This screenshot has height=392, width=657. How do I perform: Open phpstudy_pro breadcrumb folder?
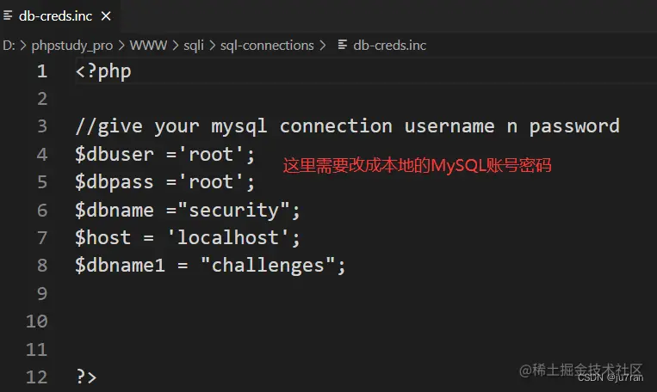(x=72, y=46)
